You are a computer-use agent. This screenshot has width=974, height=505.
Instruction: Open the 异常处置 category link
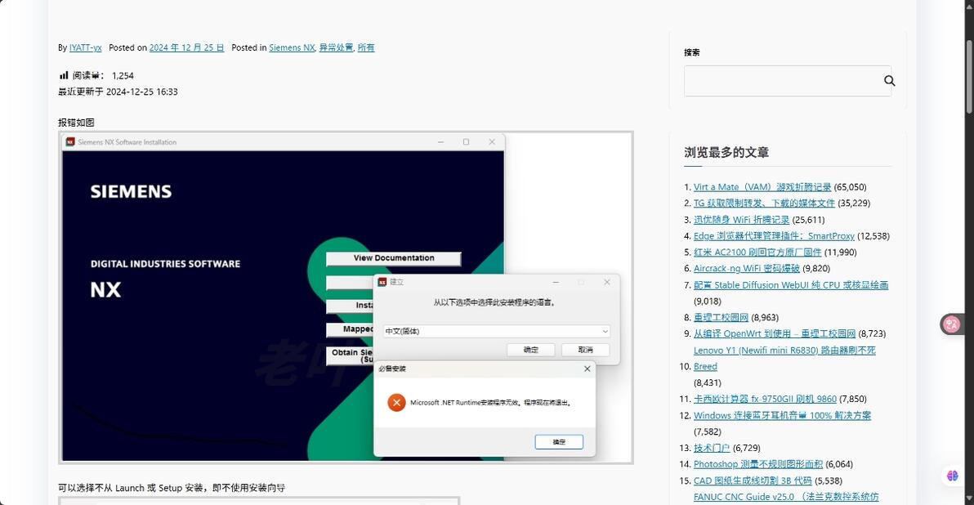[x=336, y=47]
